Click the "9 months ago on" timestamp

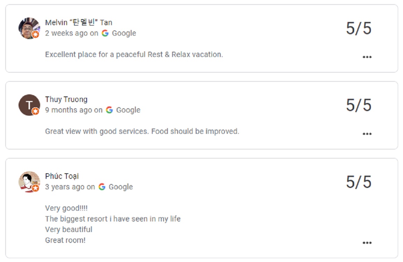click(x=73, y=110)
